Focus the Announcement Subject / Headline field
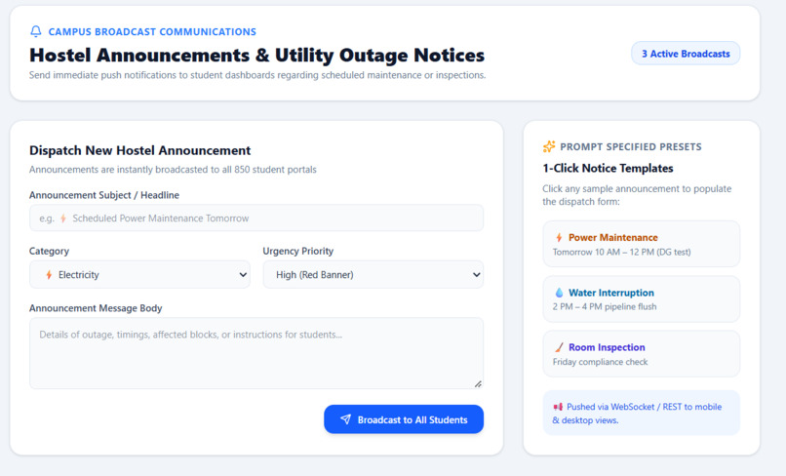Screen dimensions: 786x476 coord(256,218)
